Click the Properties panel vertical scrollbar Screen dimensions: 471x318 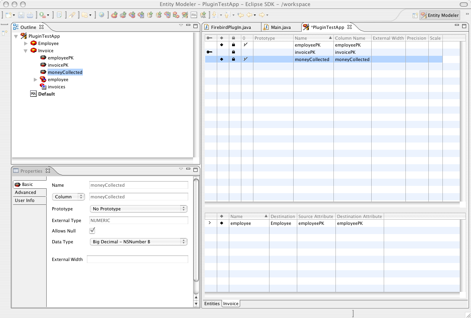[x=196, y=230]
